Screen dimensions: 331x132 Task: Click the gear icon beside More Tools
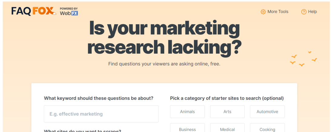click(x=263, y=12)
